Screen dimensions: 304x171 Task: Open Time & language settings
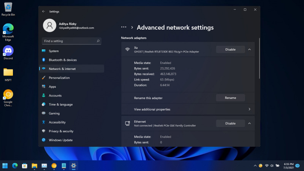(x=72, y=104)
